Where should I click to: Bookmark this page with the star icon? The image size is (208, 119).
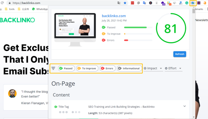point(125,3)
